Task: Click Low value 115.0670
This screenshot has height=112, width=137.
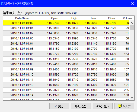Action: (91, 59)
